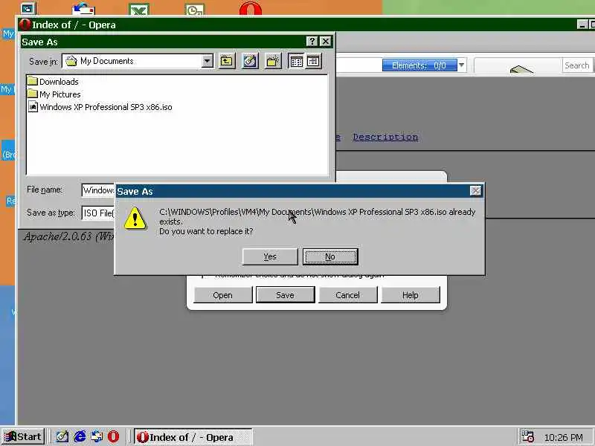Click the yellow warning exclamation icon
Screen dimensions: 595x446
(x=135, y=219)
